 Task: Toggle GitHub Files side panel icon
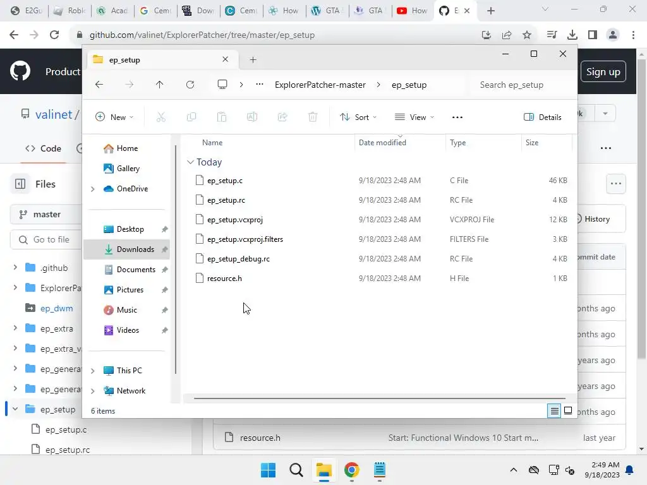(x=20, y=184)
